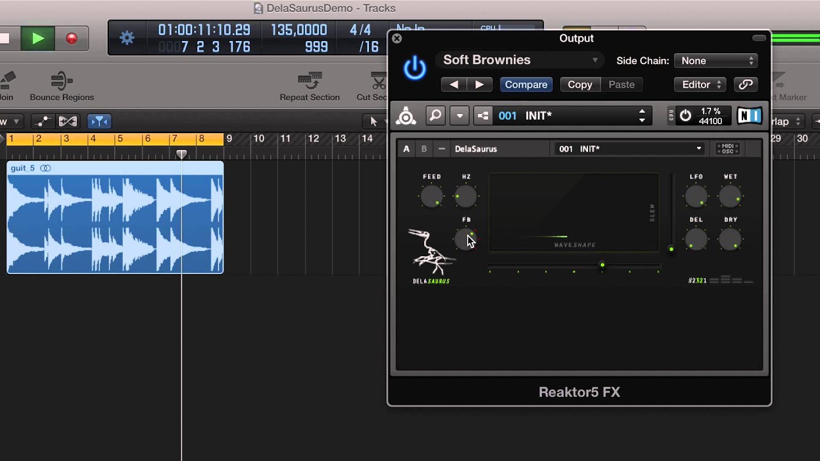Click the horizontal waveshape slider handle

[602, 264]
